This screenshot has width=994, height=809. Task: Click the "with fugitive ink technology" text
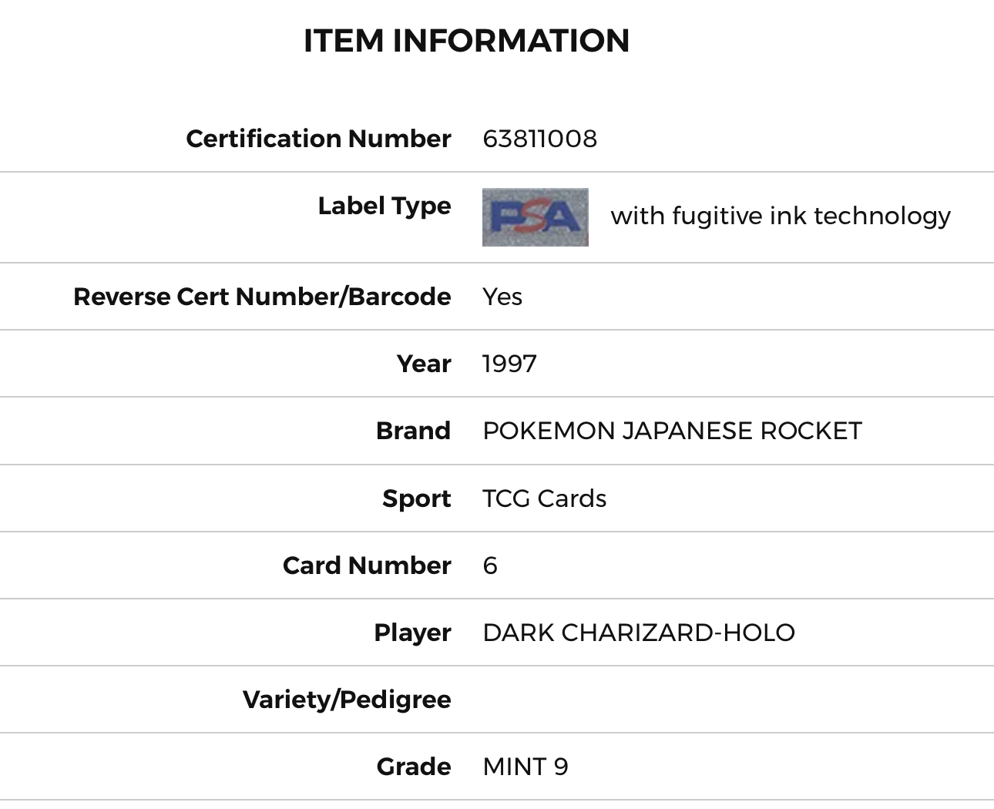pyautogui.click(x=781, y=216)
